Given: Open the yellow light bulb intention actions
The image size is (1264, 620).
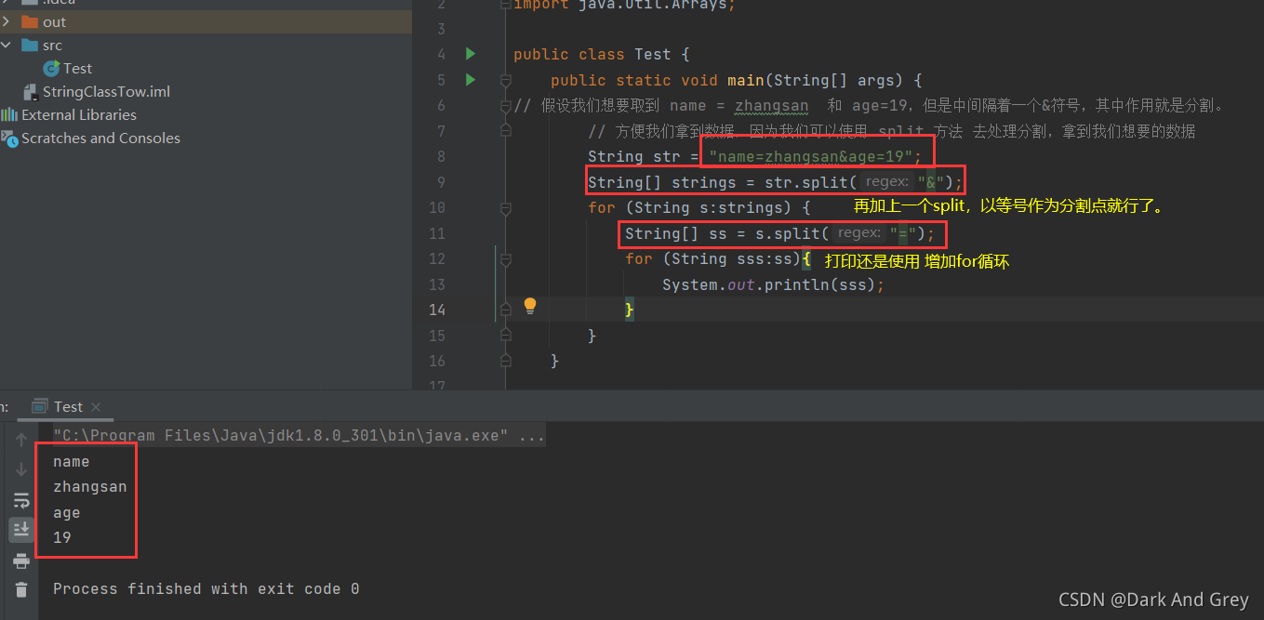Looking at the screenshot, I should coord(530,305).
